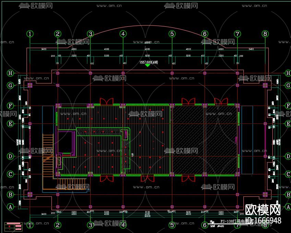The image size is (291, 233).
Task: Select round column at axes A and 5
Action: click(172, 207)
